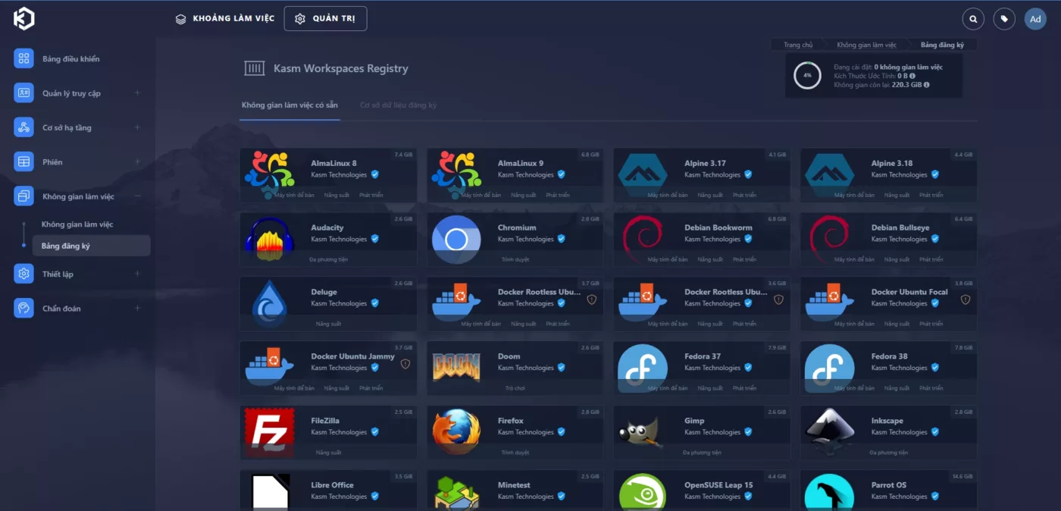Image resolution: width=1061 pixels, height=511 pixels.
Task: Click the Phiên sessions icon
Action: [23, 161]
